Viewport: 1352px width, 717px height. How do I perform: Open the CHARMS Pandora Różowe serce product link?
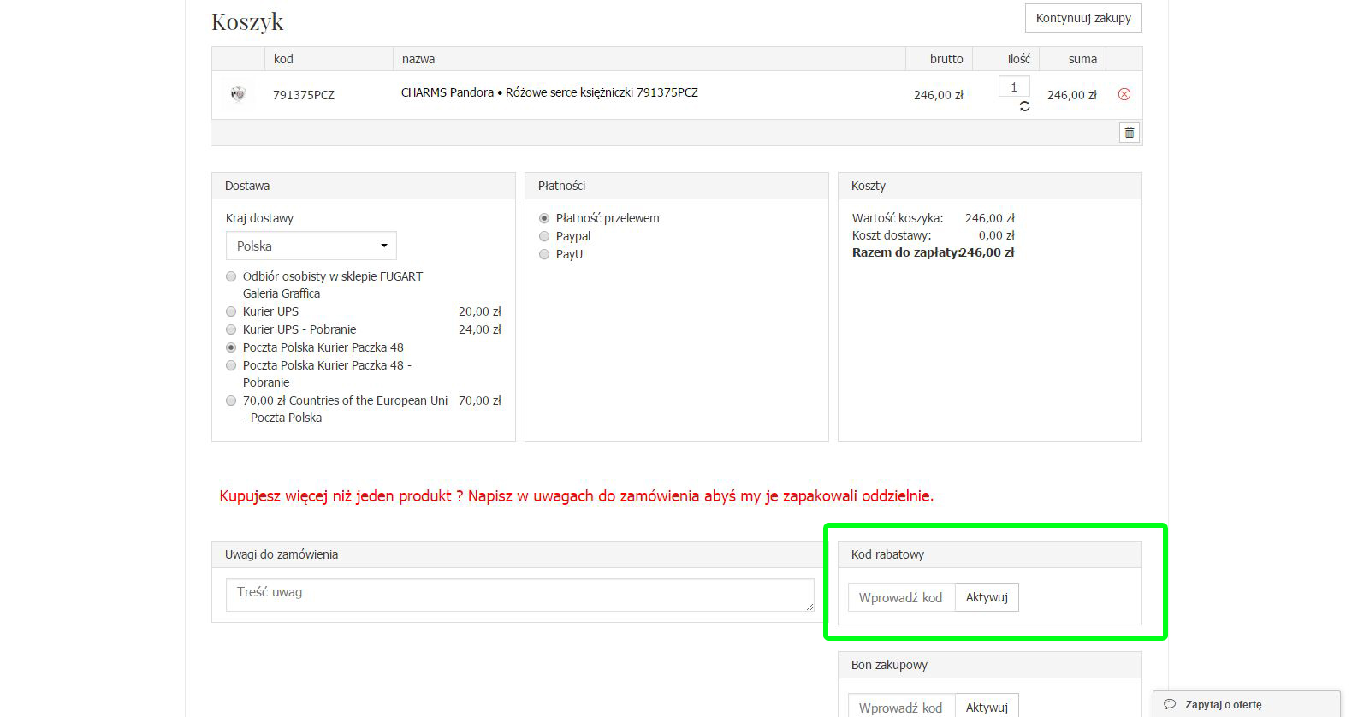[549, 92]
